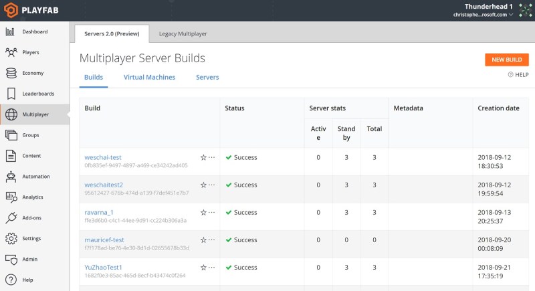
Task: Open the Economy coin stack icon
Action: pyautogui.click(x=11, y=73)
